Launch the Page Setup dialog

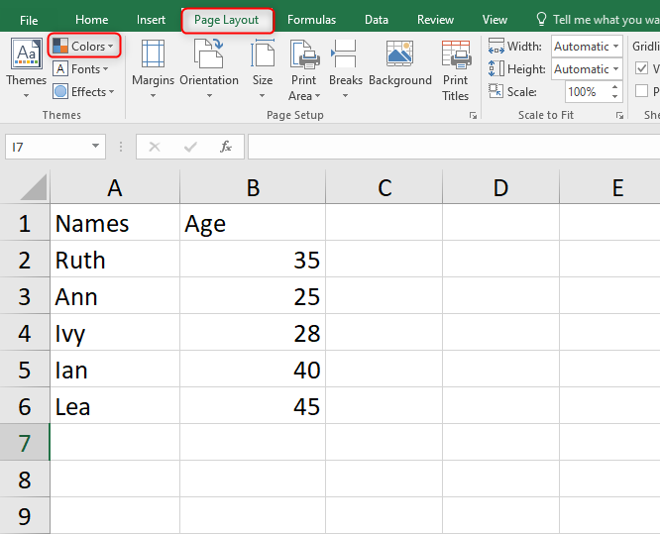(473, 115)
